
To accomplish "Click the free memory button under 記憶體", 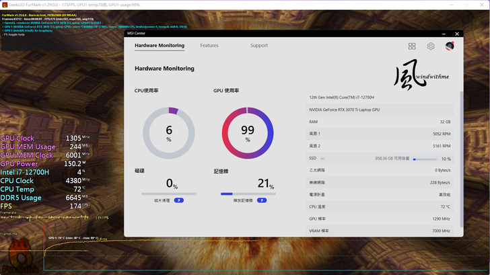I will point(262,200).
